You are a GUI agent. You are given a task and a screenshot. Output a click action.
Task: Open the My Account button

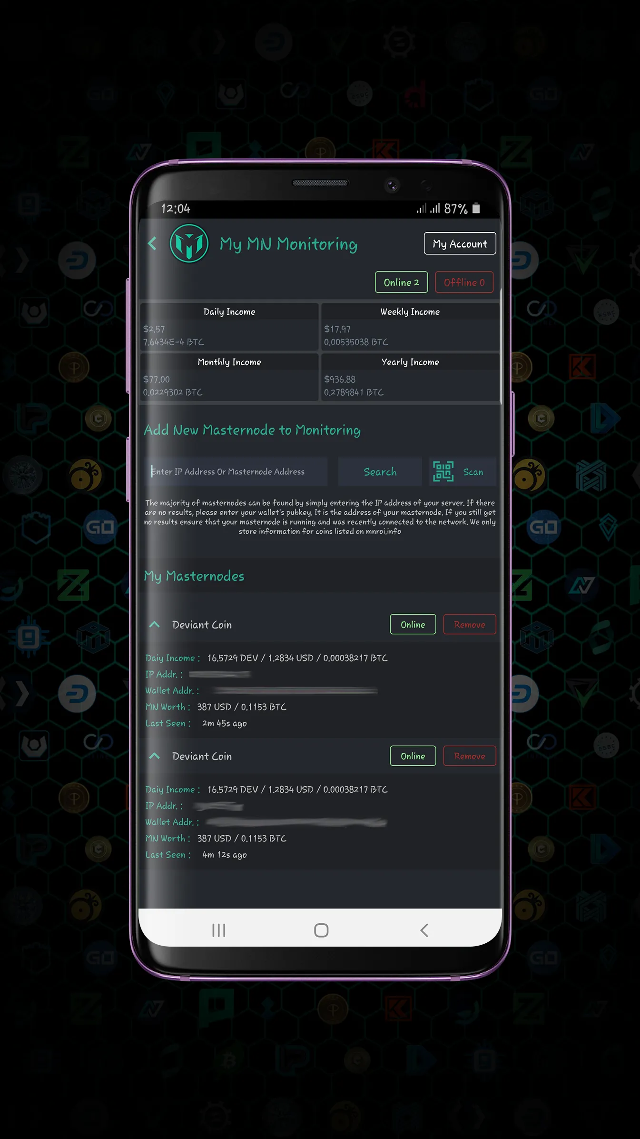click(x=460, y=244)
